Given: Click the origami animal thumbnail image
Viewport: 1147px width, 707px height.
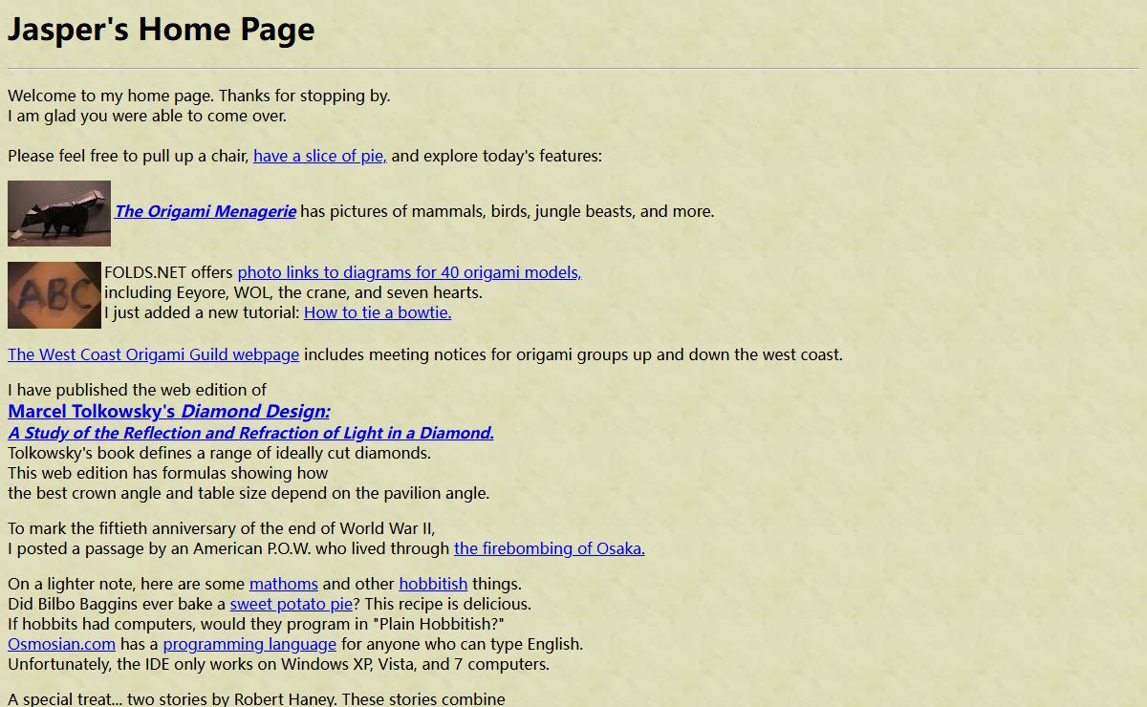Looking at the screenshot, I should coord(59,213).
